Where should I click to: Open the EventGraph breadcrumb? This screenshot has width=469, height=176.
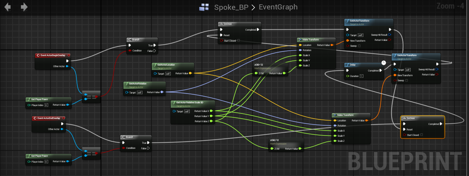(x=278, y=7)
